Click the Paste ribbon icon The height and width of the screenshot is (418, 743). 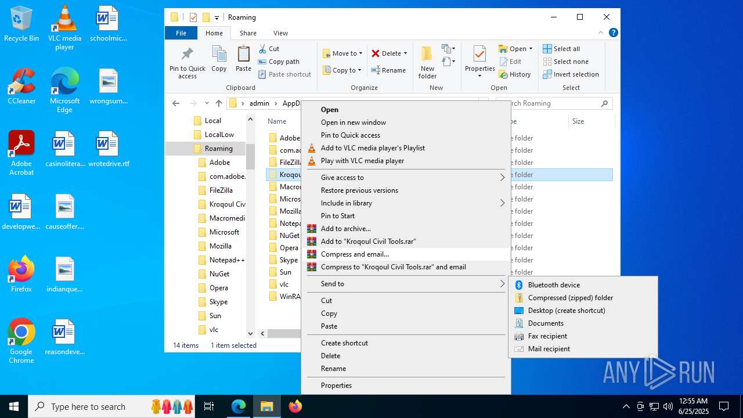coord(243,59)
